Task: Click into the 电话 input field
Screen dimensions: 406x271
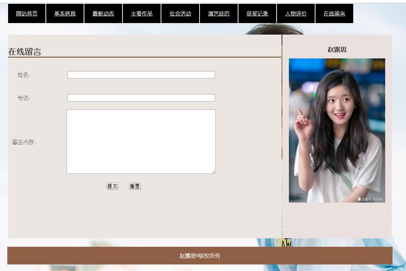Action: pyautogui.click(x=141, y=98)
